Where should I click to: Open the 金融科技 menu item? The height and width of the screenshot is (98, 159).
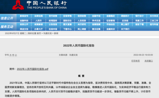24,21
